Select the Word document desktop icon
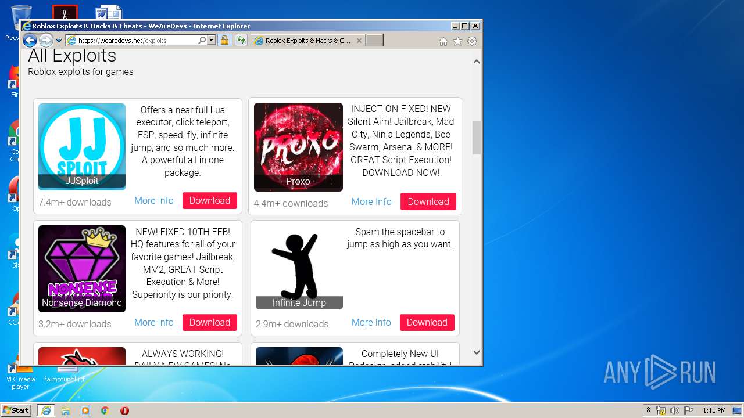 click(109, 12)
